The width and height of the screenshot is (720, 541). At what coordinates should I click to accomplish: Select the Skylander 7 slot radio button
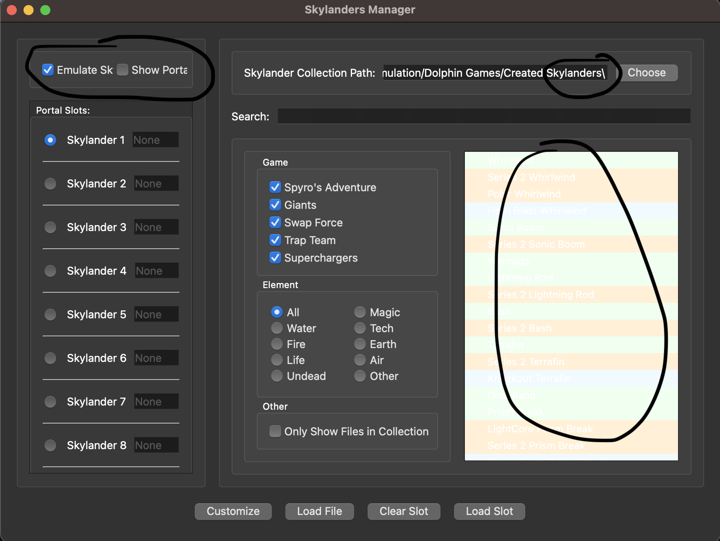tap(50, 402)
